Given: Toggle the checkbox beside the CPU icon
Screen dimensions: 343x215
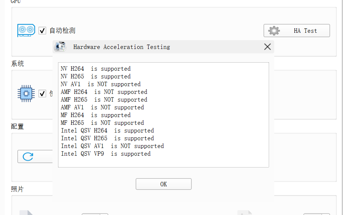Looking at the screenshot, I should (x=42, y=94).
